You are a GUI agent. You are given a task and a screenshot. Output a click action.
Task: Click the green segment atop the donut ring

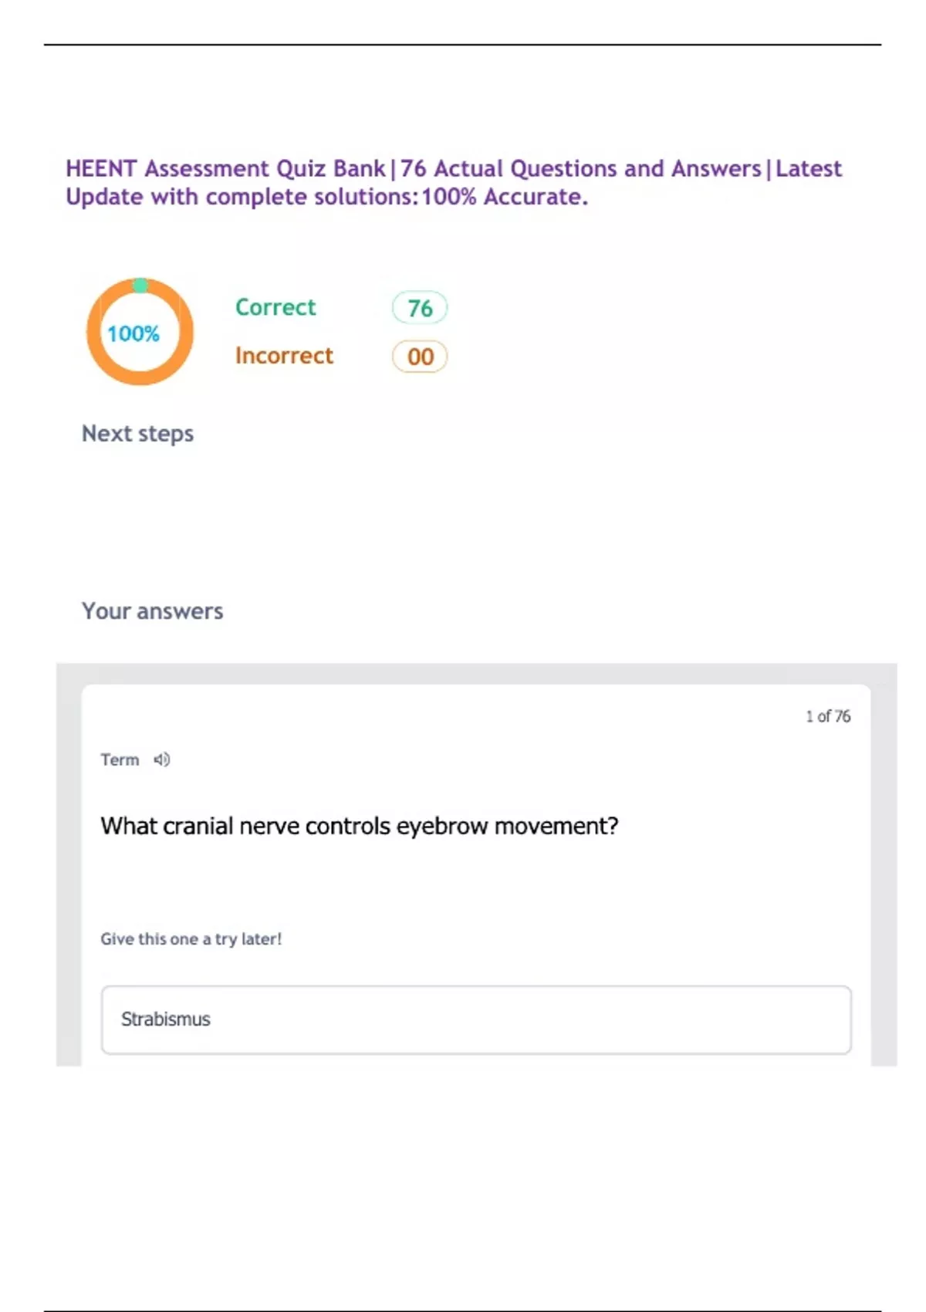pos(140,286)
